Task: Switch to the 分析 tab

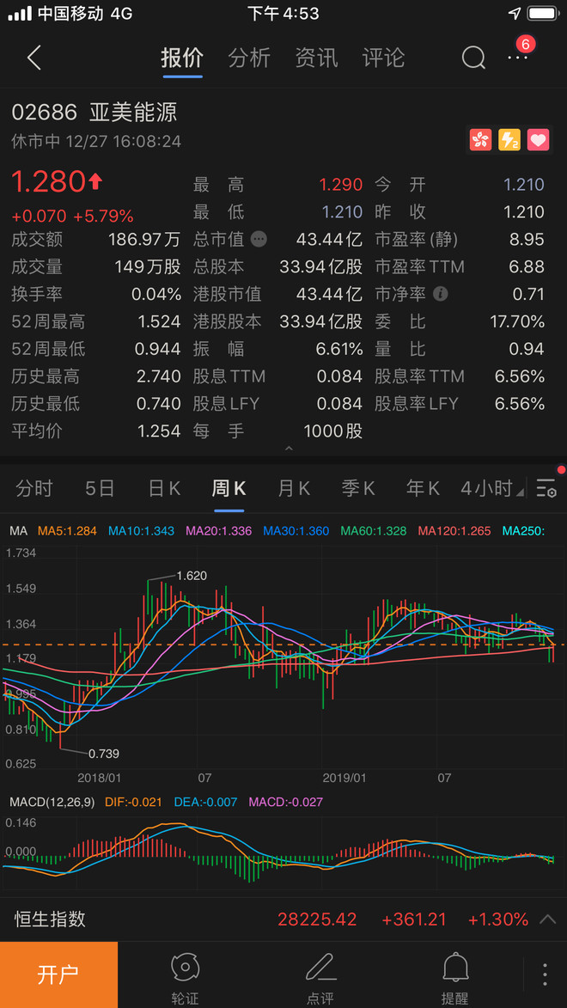Action: [x=249, y=58]
